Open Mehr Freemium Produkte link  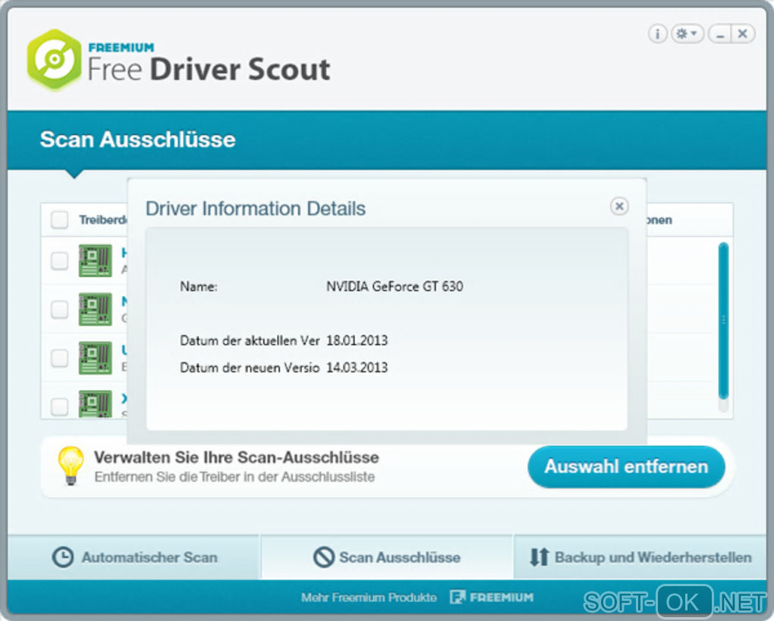click(369, 597)
